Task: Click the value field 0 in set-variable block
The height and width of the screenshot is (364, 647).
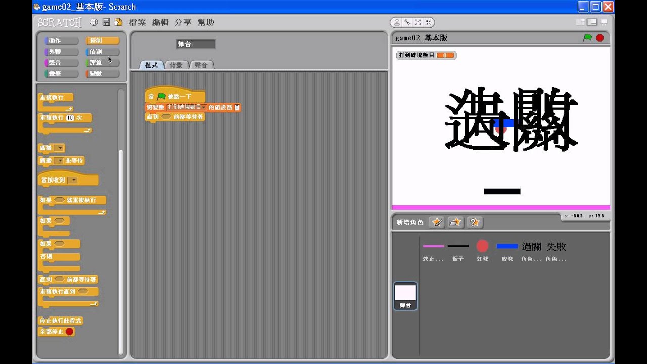Action: tap(237, 107)
